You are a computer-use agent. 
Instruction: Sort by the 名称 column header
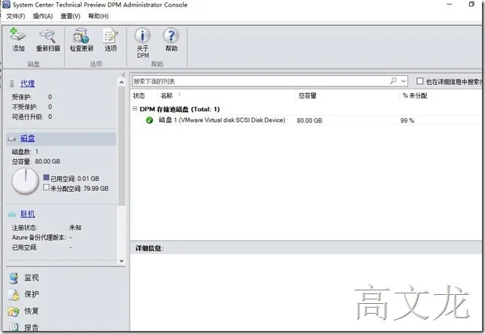point(166,96)
